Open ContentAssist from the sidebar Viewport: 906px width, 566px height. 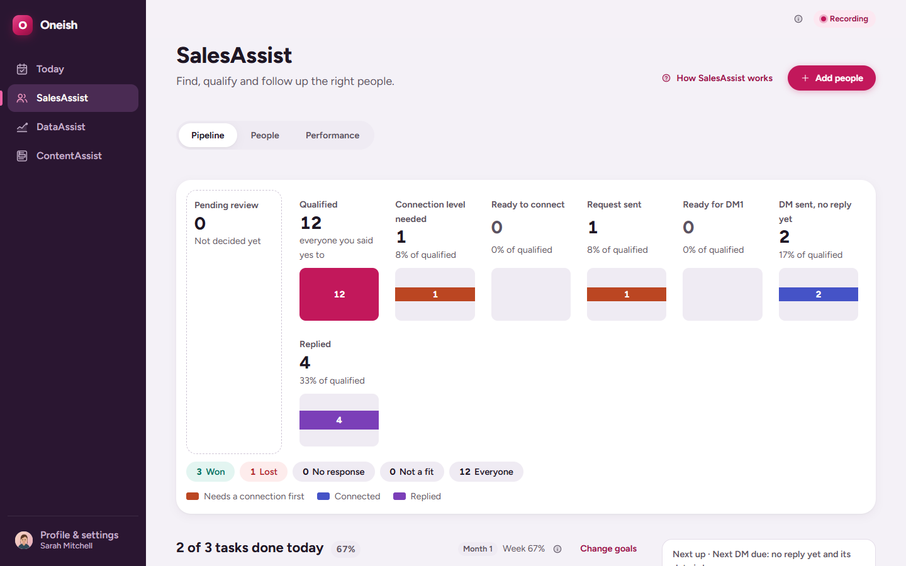[x=73, y=156]
